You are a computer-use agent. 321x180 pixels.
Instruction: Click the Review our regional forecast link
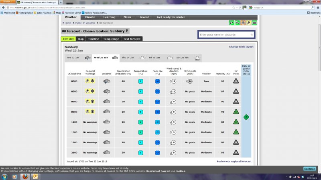234,162
